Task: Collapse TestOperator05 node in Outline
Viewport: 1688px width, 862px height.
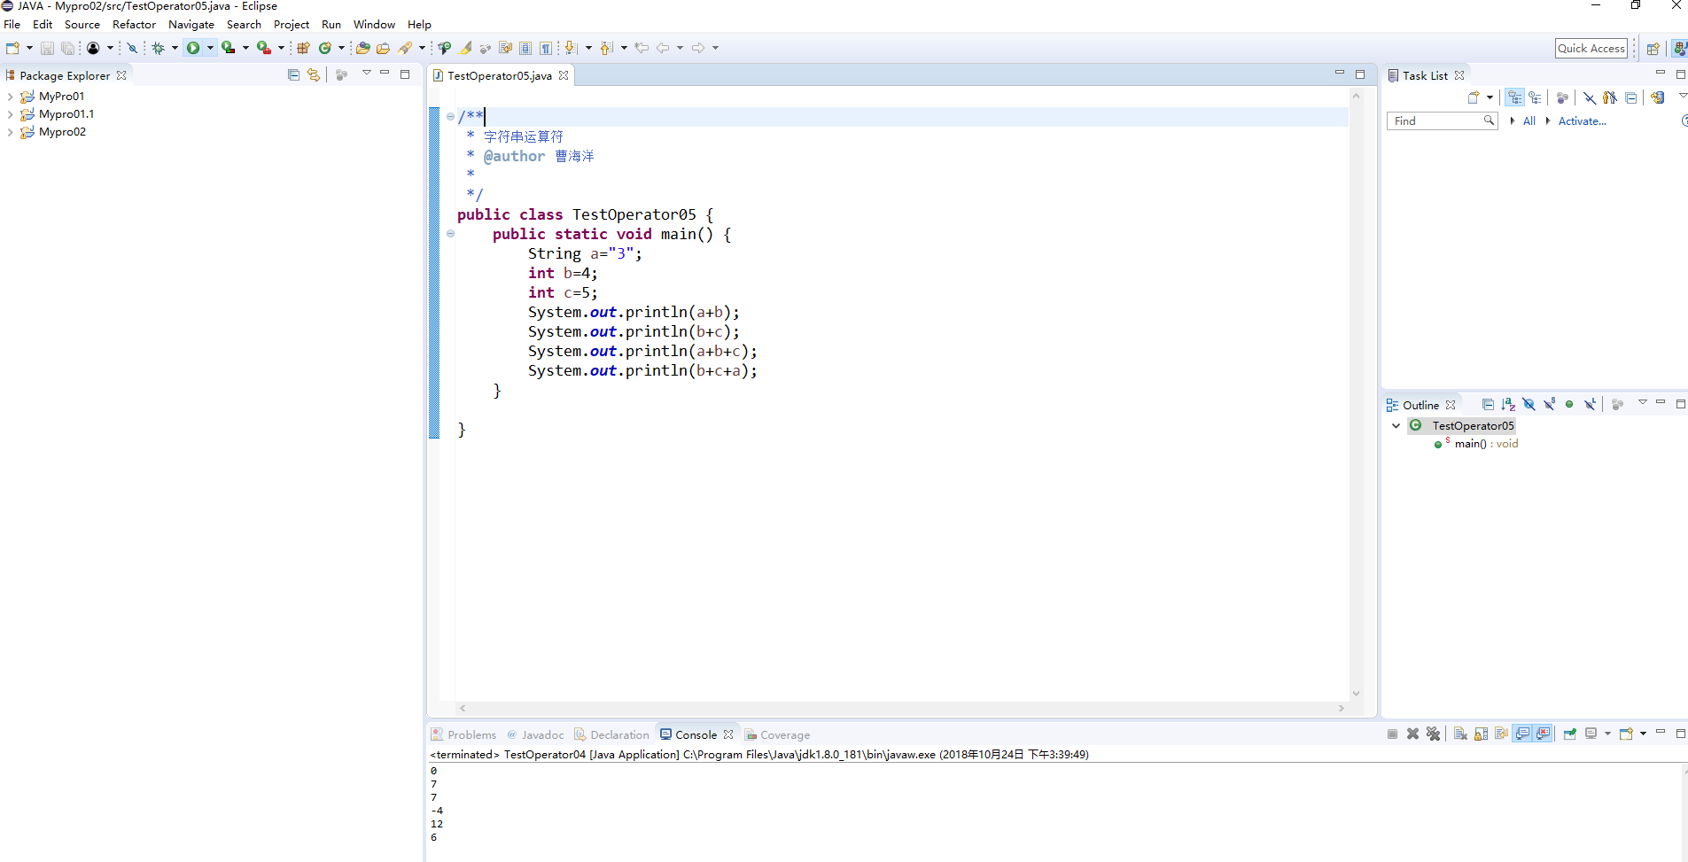Action: [x=1396, y=426]
